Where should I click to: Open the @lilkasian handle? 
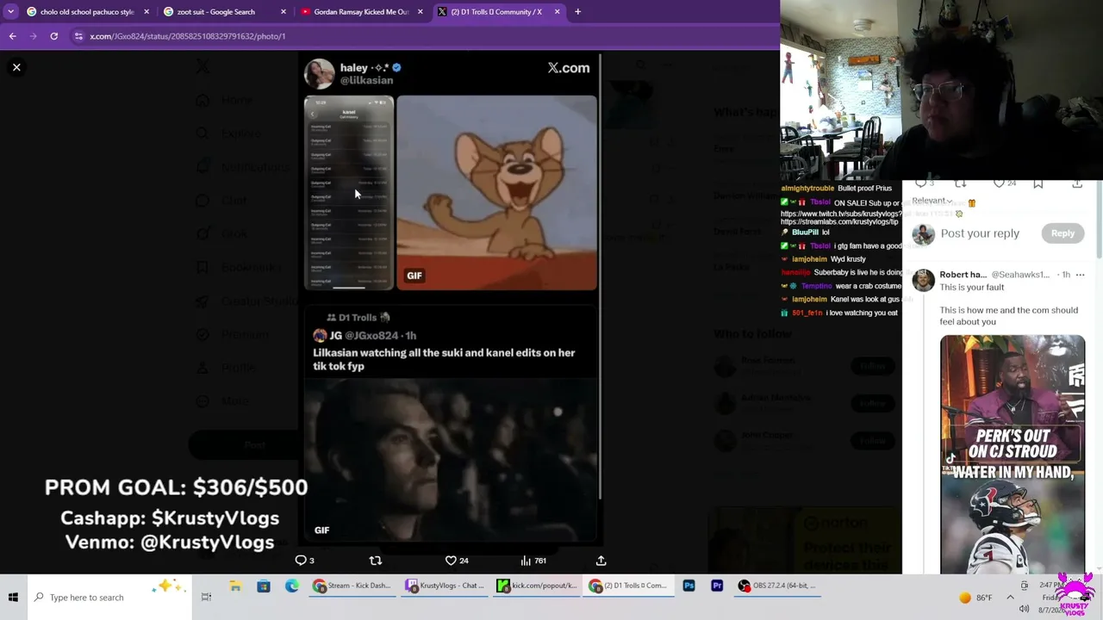(366, 80)
